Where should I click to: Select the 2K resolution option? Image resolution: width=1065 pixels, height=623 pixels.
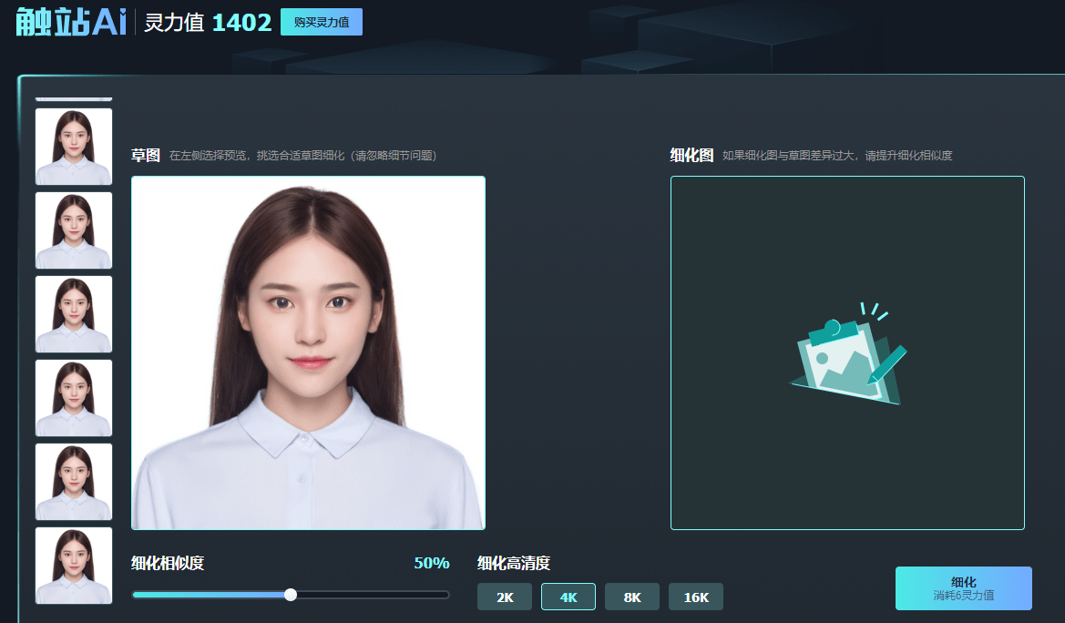pos(504,597)
